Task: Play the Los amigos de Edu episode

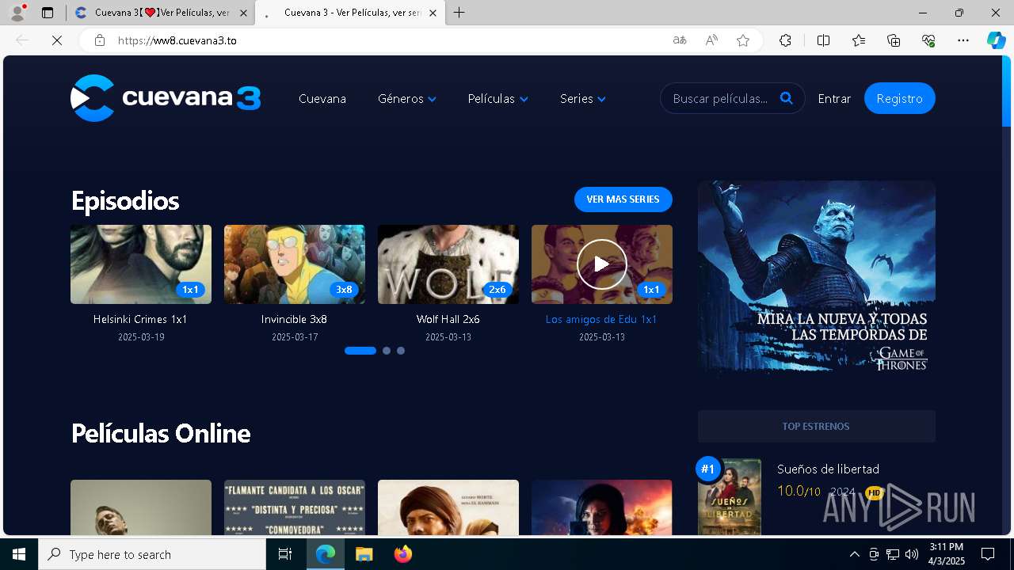Action: click(x=602, y=264)
